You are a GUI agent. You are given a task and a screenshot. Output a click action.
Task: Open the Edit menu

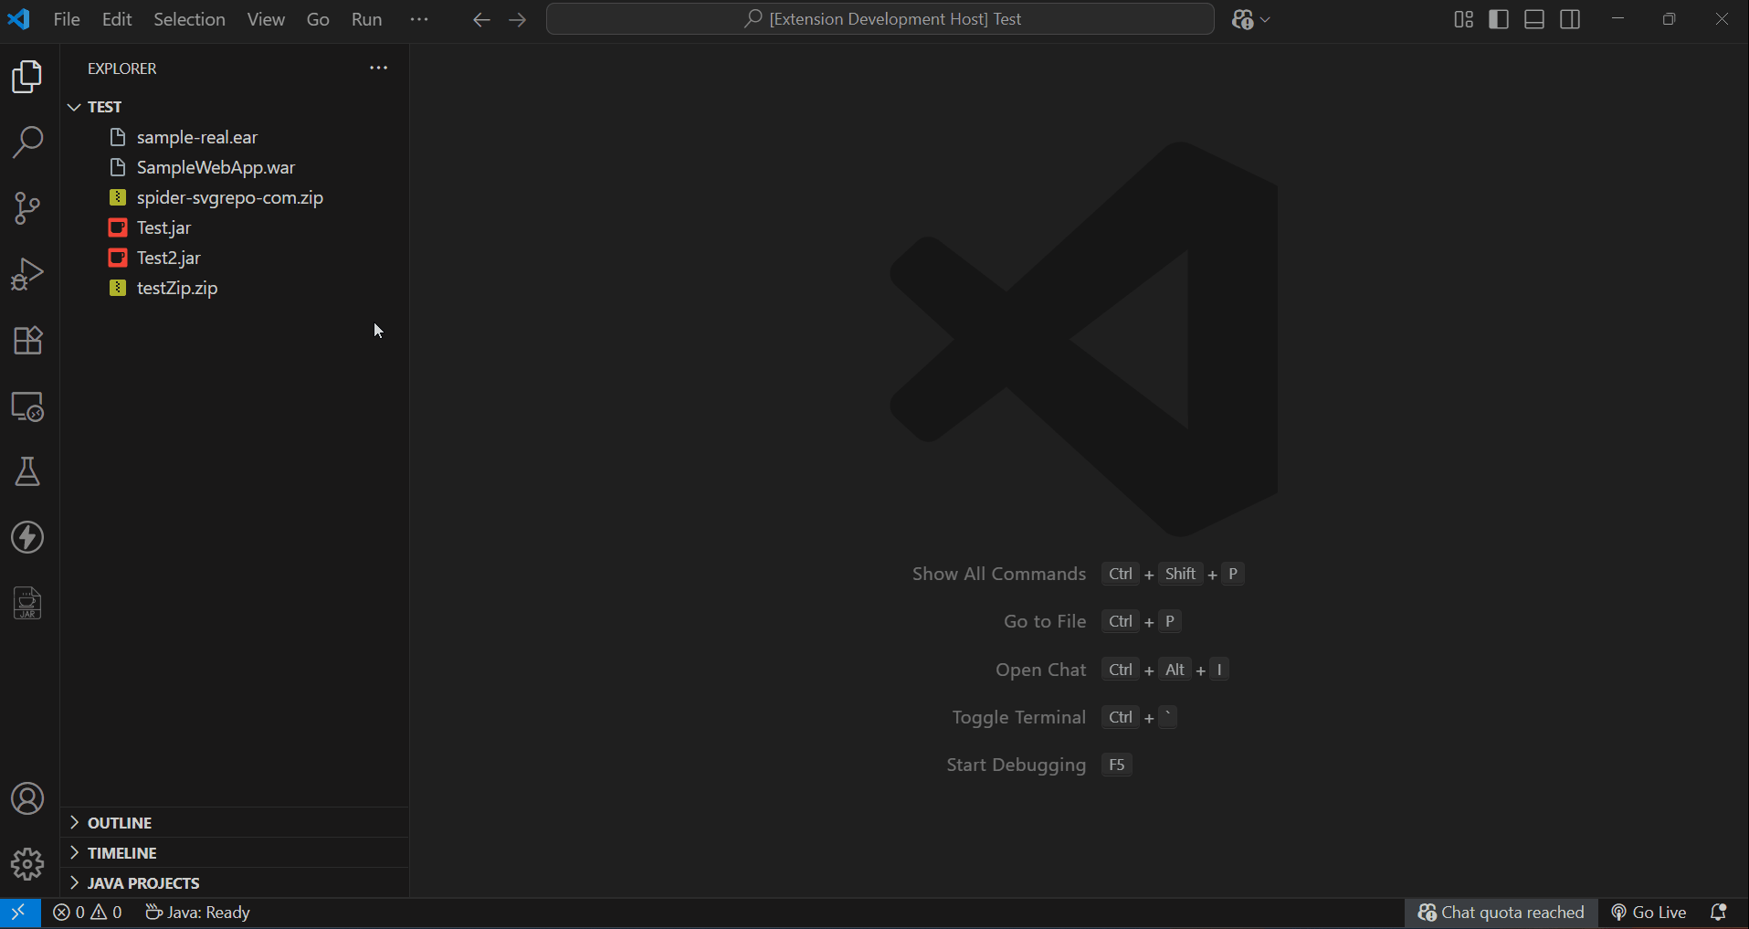coord(117,19)
